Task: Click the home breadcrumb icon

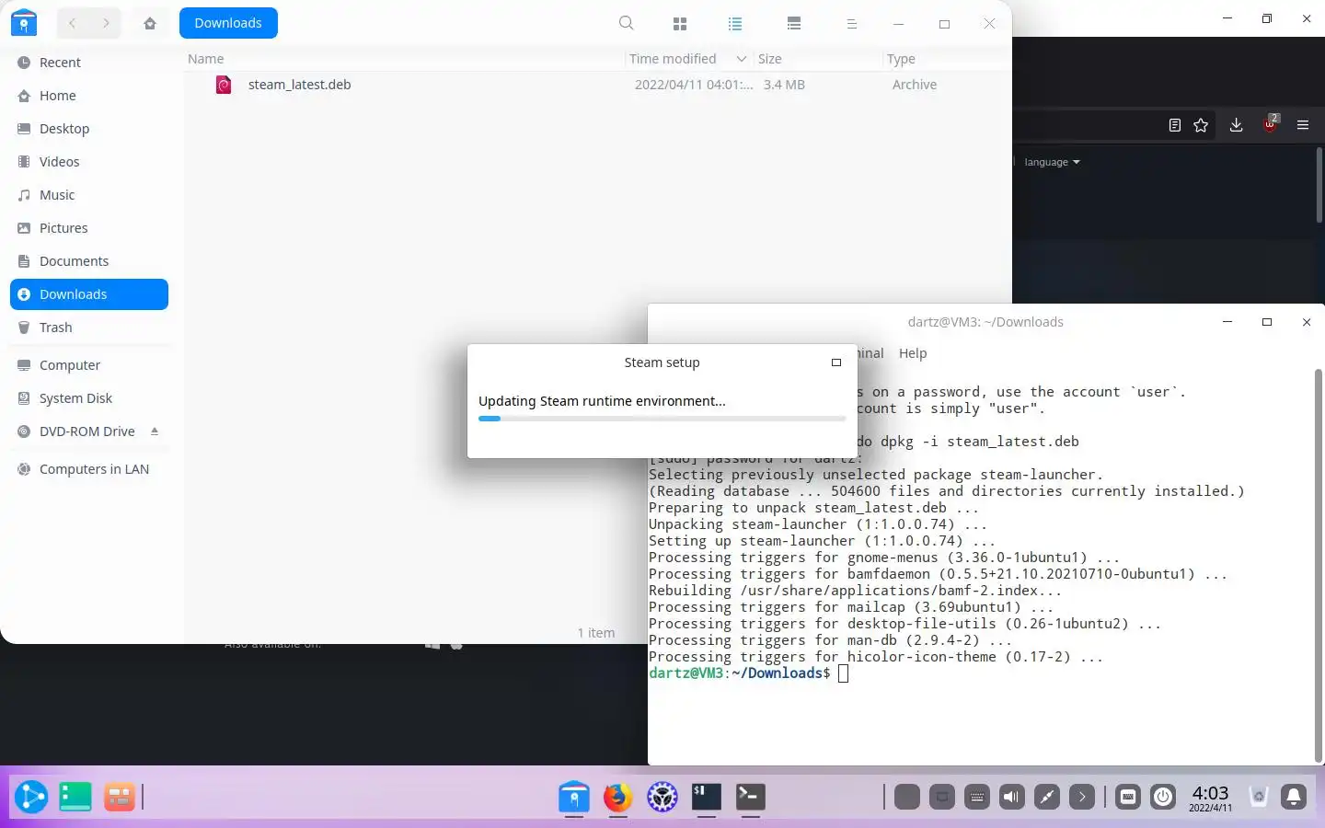Action: [x=150, y=23]
